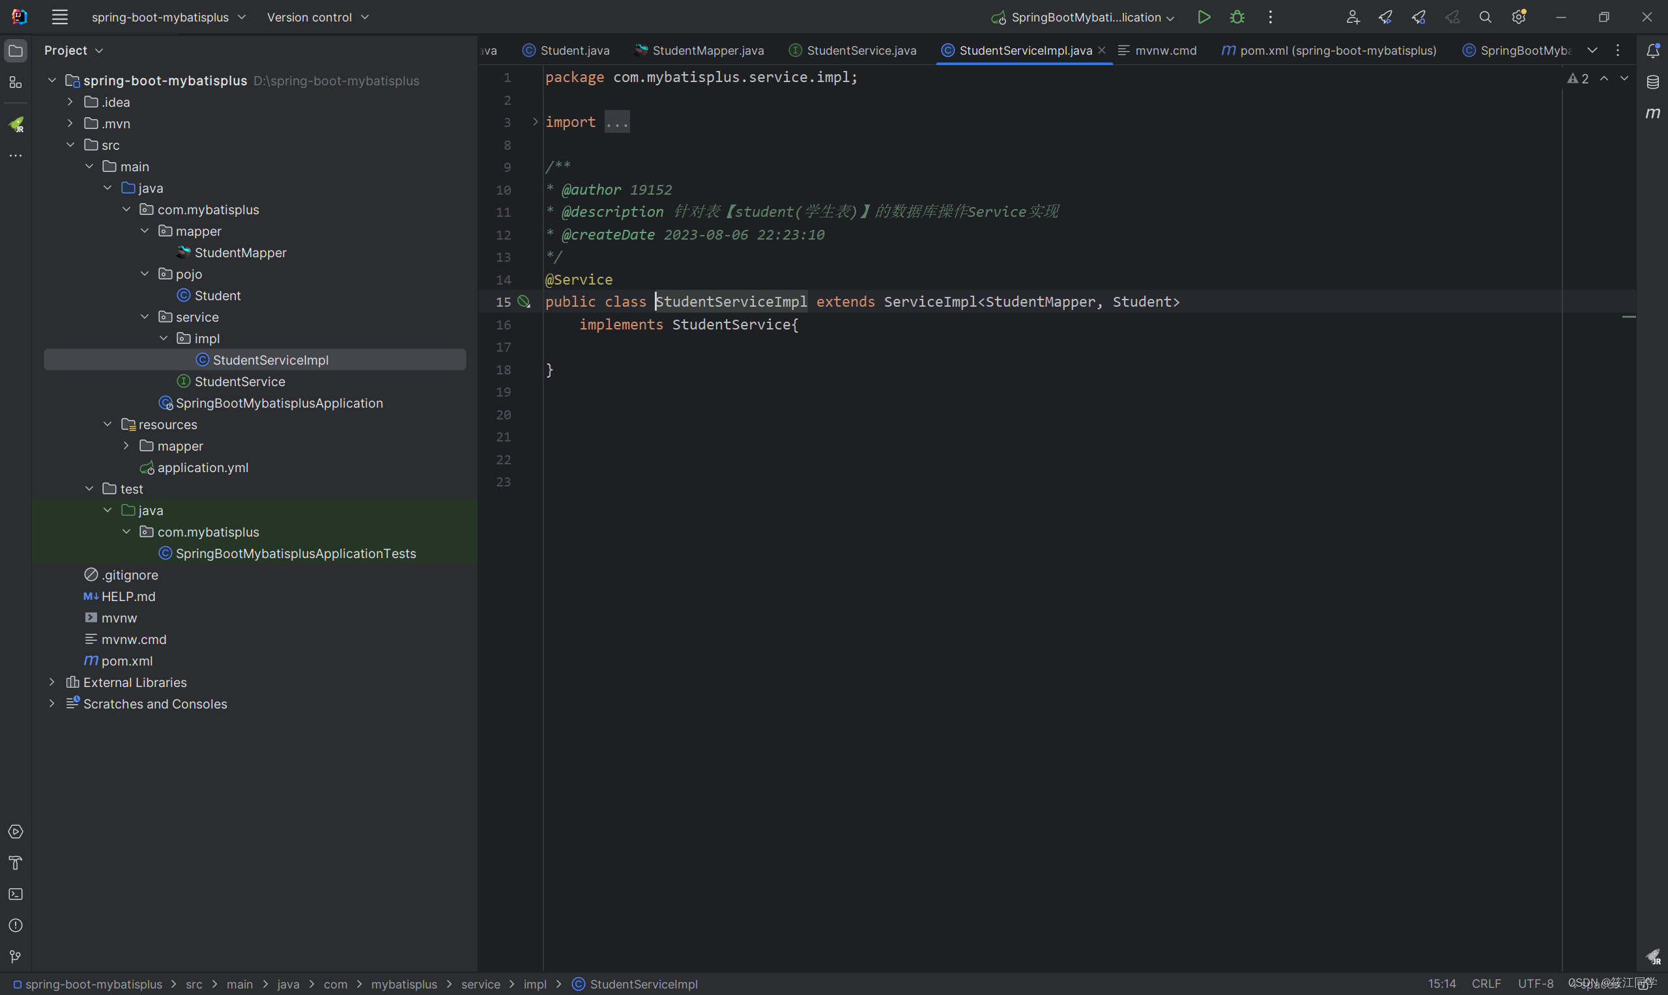Viewport: 1668px width, 995px height.
Task: Click StudentServiceImpl breadcrumb
Action: pos(636,983)
